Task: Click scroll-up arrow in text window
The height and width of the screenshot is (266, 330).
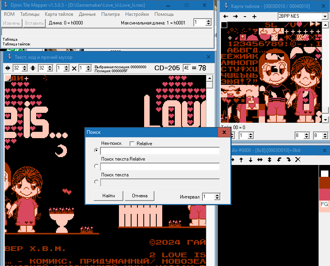Action: (209, 78)
